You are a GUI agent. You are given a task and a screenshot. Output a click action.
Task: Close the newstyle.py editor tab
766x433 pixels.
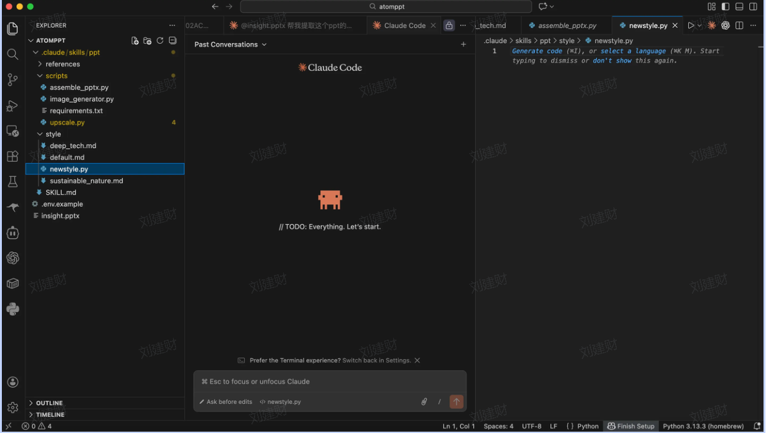pyautogui.click(x=675, y=26)
